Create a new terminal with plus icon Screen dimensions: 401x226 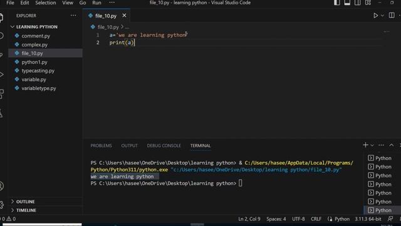tap(365, 145)
